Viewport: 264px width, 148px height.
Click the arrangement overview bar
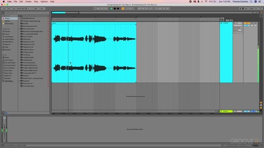pyautogui.click(x=152, y=13)
